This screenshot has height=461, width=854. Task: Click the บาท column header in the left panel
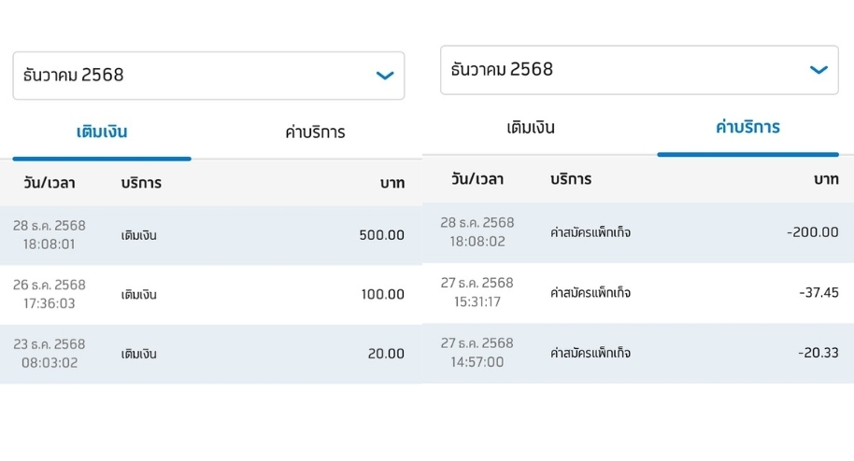(391, 183)
